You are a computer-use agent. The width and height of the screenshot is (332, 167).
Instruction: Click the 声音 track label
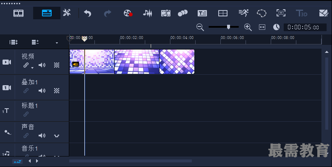pos(28,127)
